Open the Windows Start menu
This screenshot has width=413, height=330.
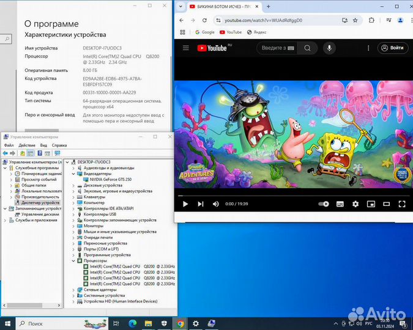7,323
